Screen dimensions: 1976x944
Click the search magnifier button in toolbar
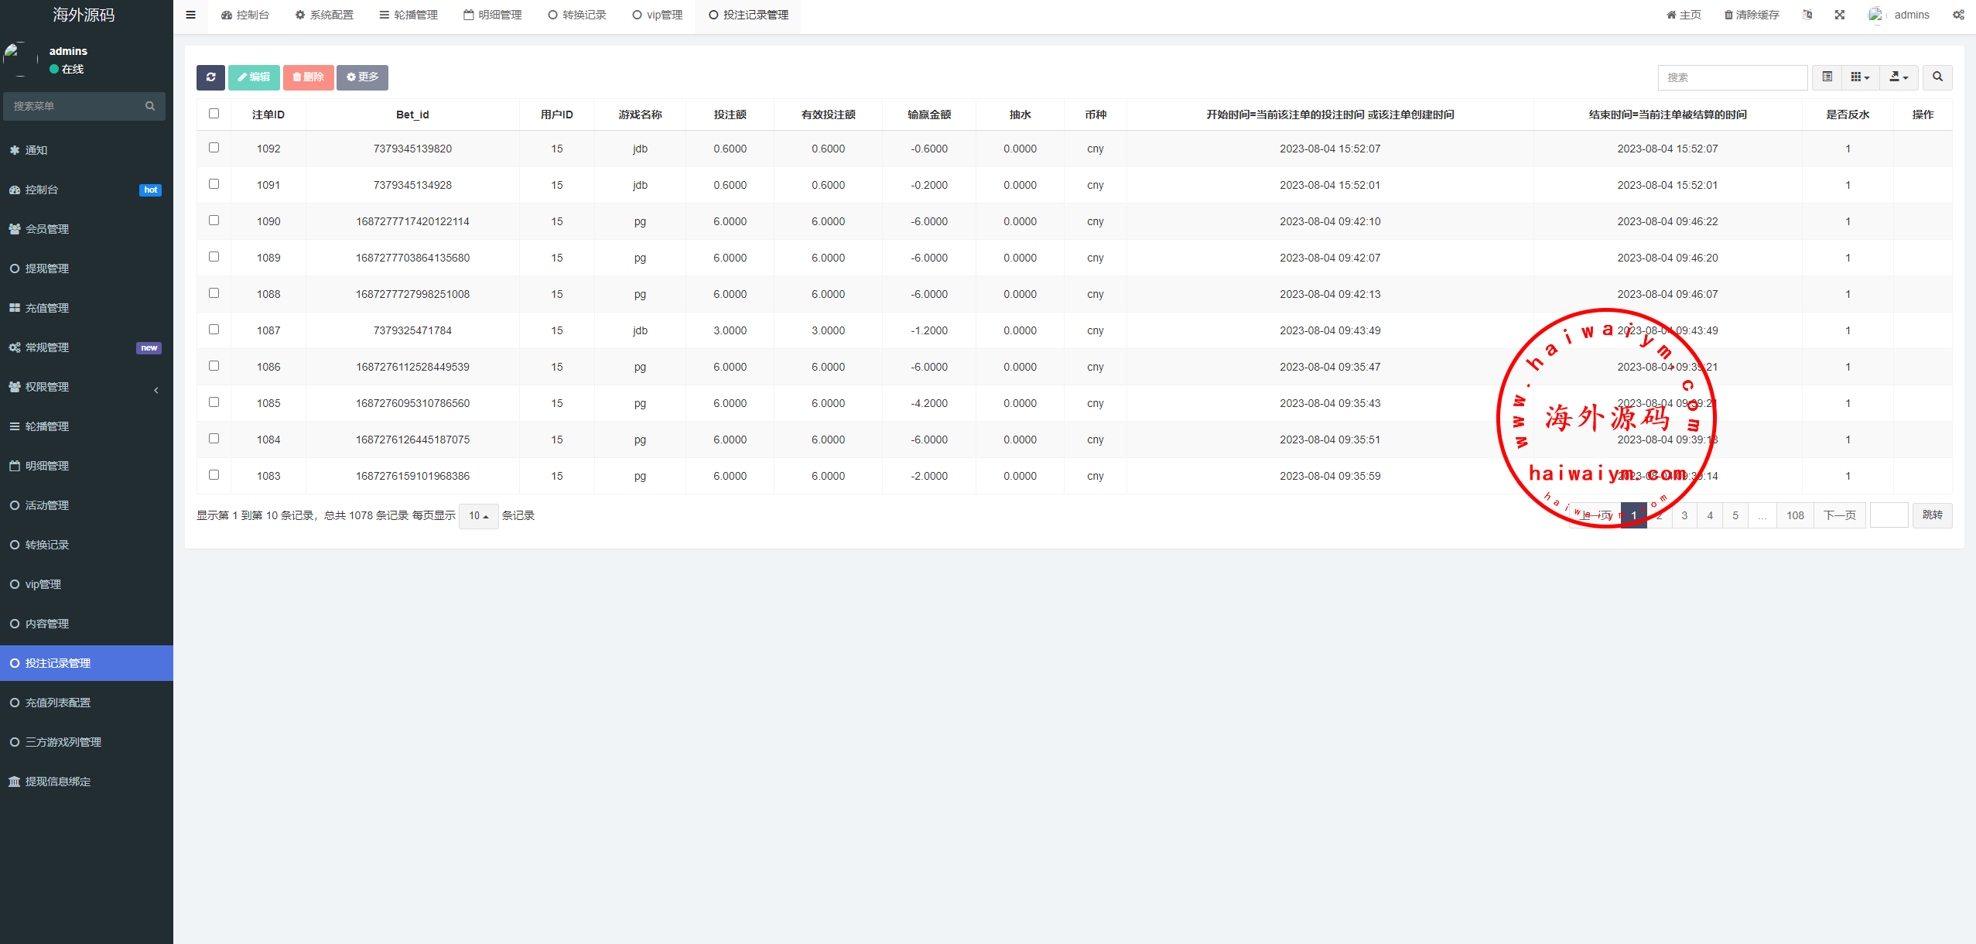pos(1937,77)
